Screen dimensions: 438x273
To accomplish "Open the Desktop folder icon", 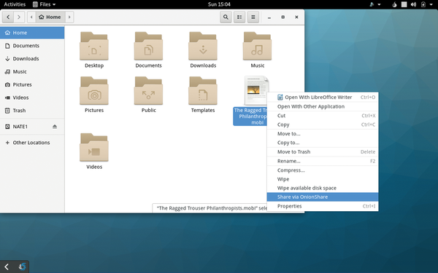I will [x=94, y=47].
